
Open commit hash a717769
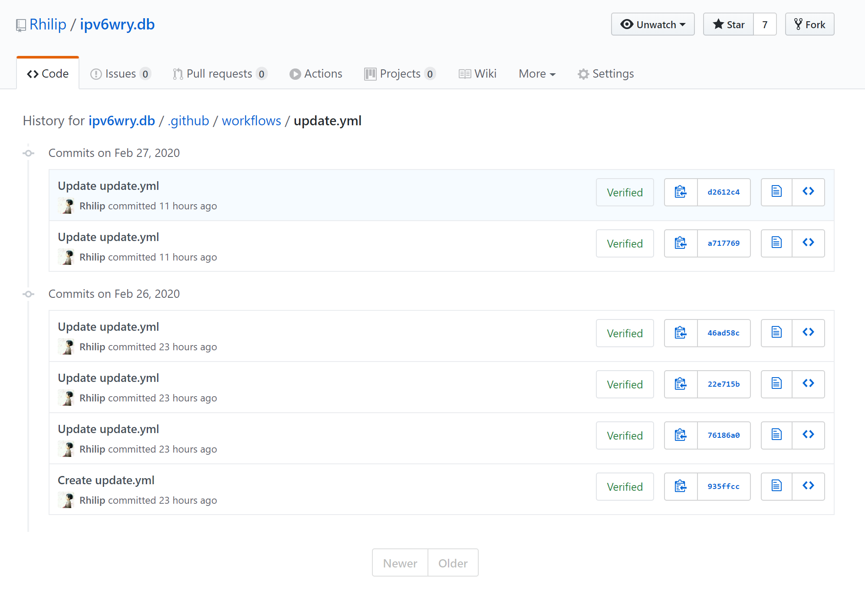pyautogui.click(x=724, y=243)
